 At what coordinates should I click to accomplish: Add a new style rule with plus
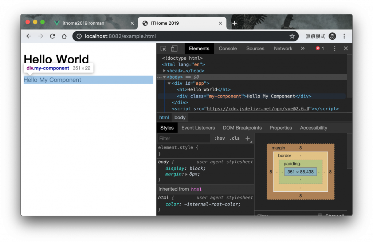point(248,138)
